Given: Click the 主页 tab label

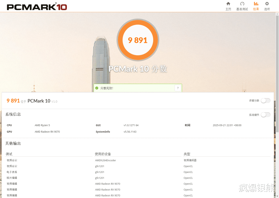Looking at the screenshot, I should pos(228,9).
